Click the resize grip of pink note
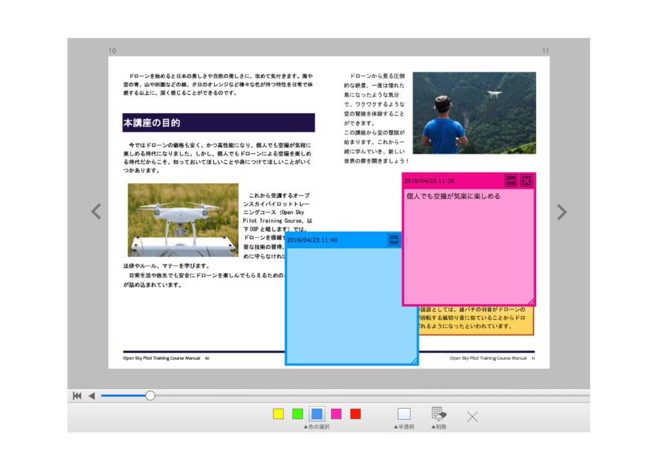Viewport: 659px width, 450px height. click(x=531, y=301)
